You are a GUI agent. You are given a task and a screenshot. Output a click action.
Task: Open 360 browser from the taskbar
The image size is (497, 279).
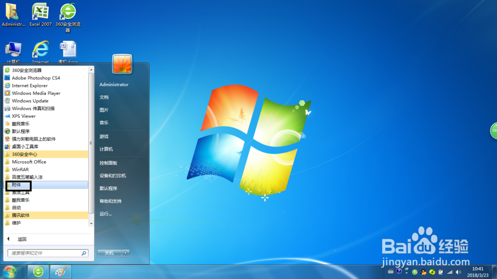point(38,272)
